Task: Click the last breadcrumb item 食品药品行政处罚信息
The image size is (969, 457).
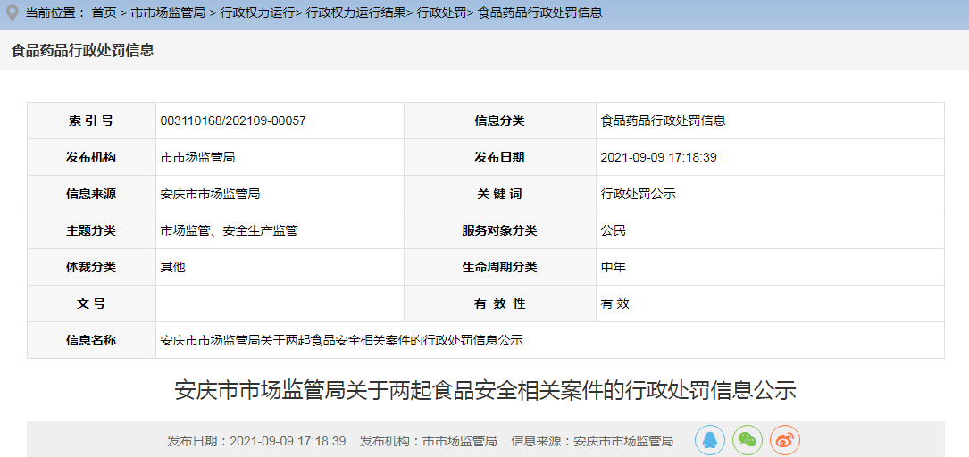Action: 539,12
